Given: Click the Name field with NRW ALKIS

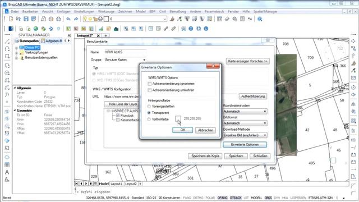Looking at the screenshot, I should pyautogui.click(x=126, y=52).
